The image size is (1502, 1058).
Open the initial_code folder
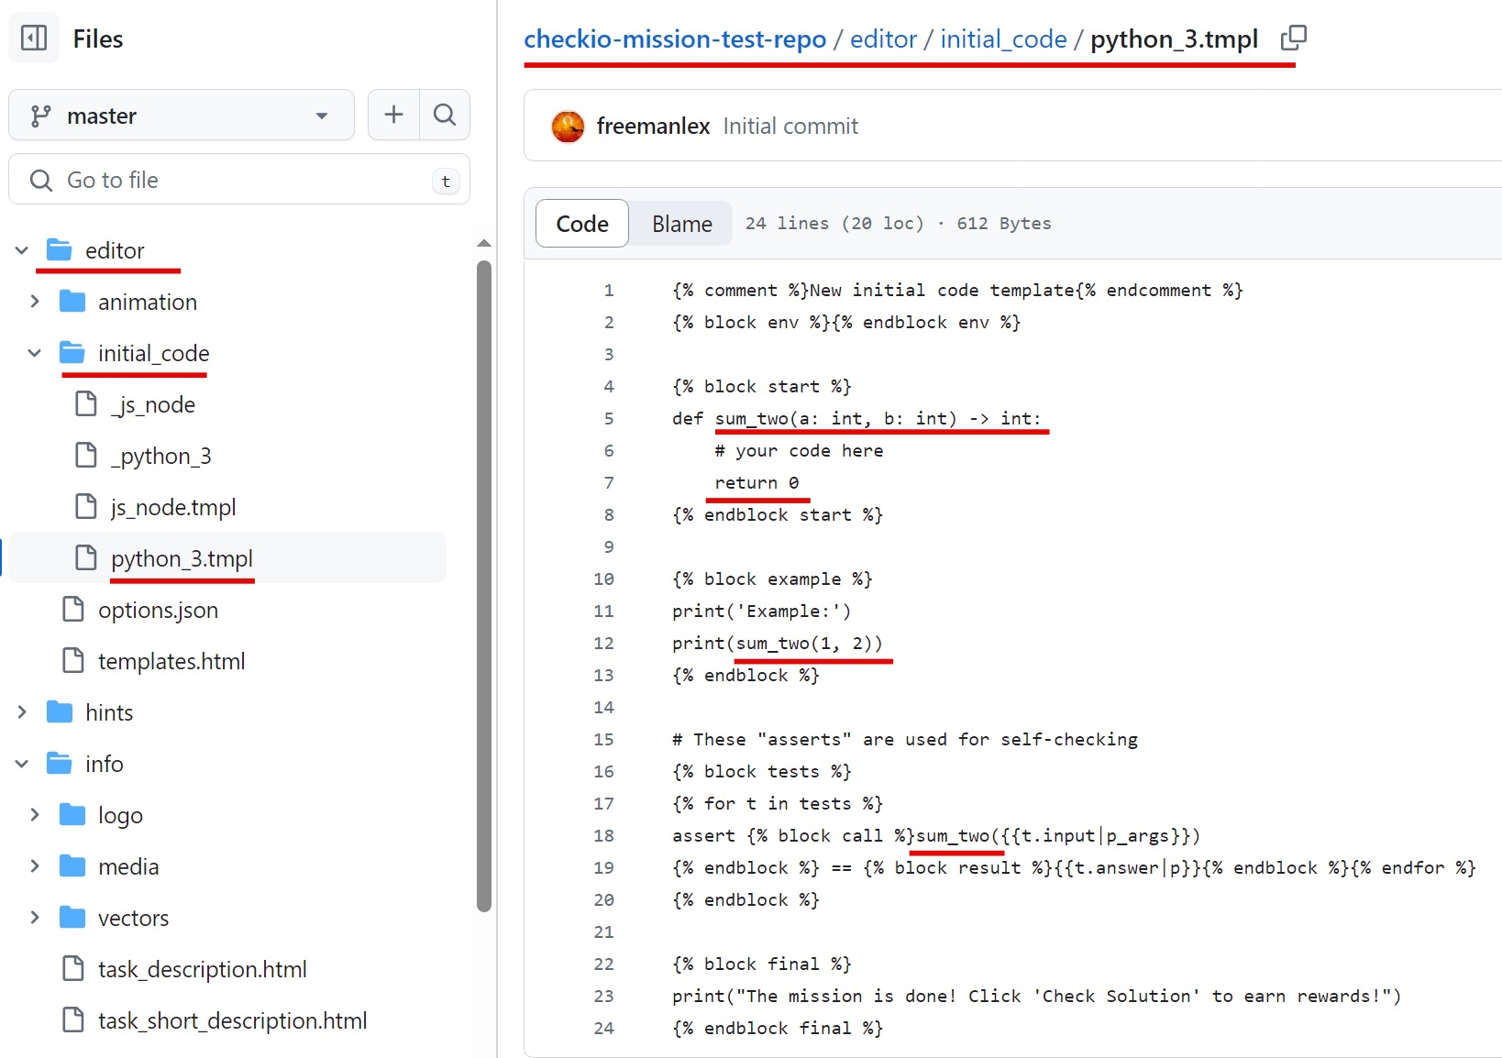pos(153,353)
